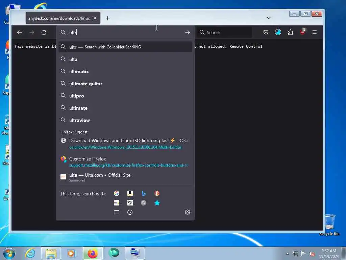Search this time with Google

[x=117, y=193]
